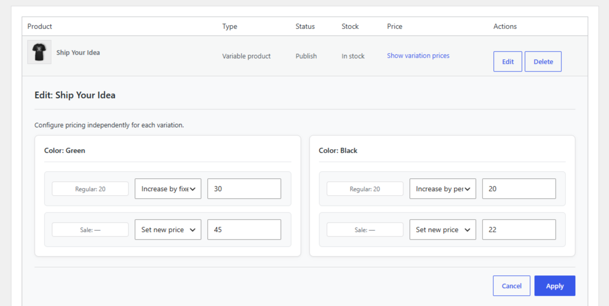This screenshot has width=609, height=306.
Task: Click the Variable product type cell
Action: [x=246, y=56]
